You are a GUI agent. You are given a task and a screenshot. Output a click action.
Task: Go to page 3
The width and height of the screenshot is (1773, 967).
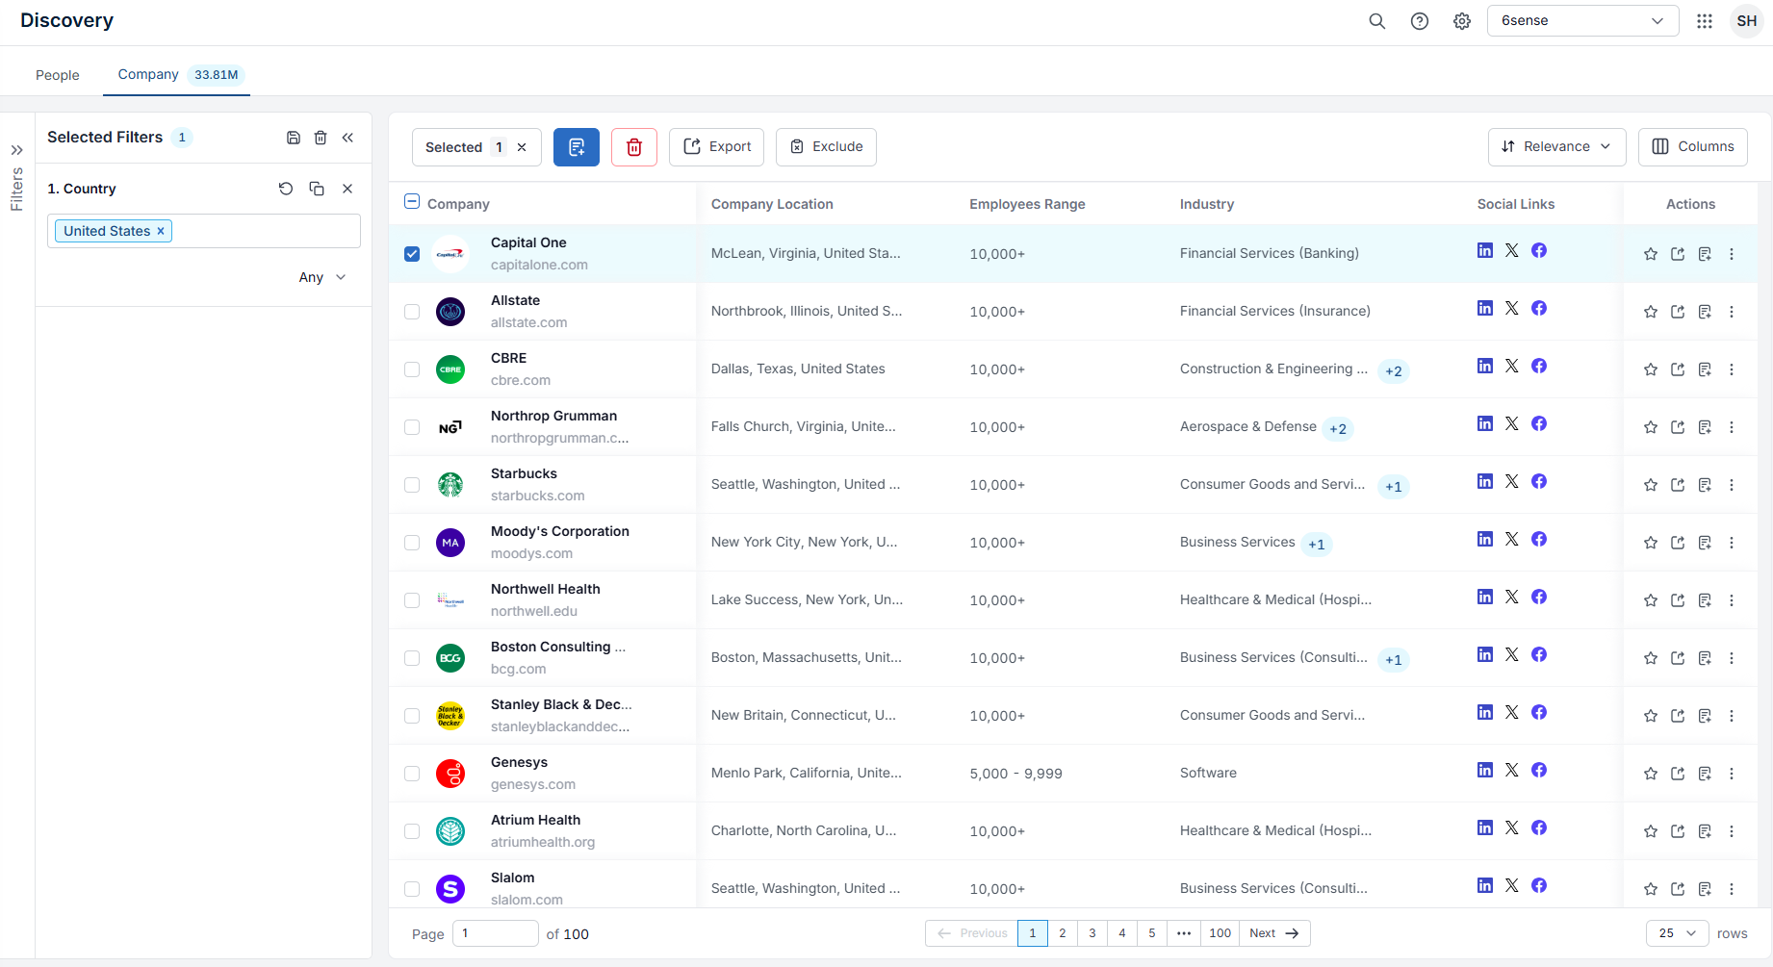pos(1092,933)
